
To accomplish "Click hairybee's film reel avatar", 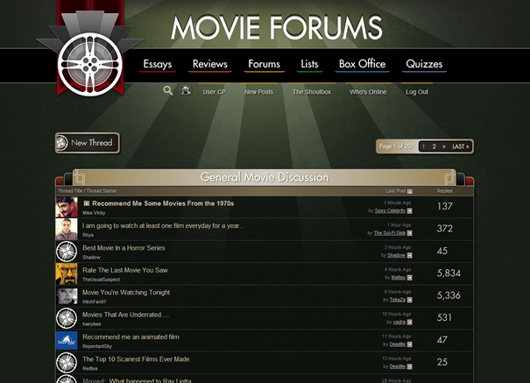I will 67,318.
